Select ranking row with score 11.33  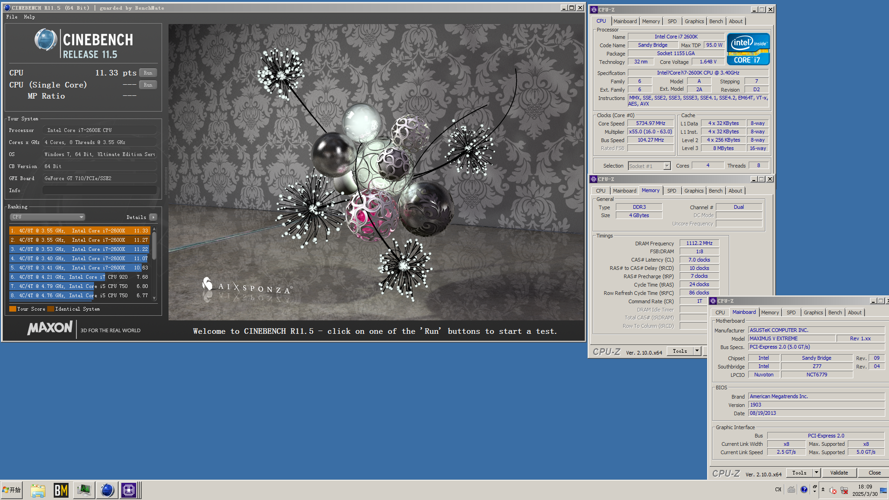80,231
